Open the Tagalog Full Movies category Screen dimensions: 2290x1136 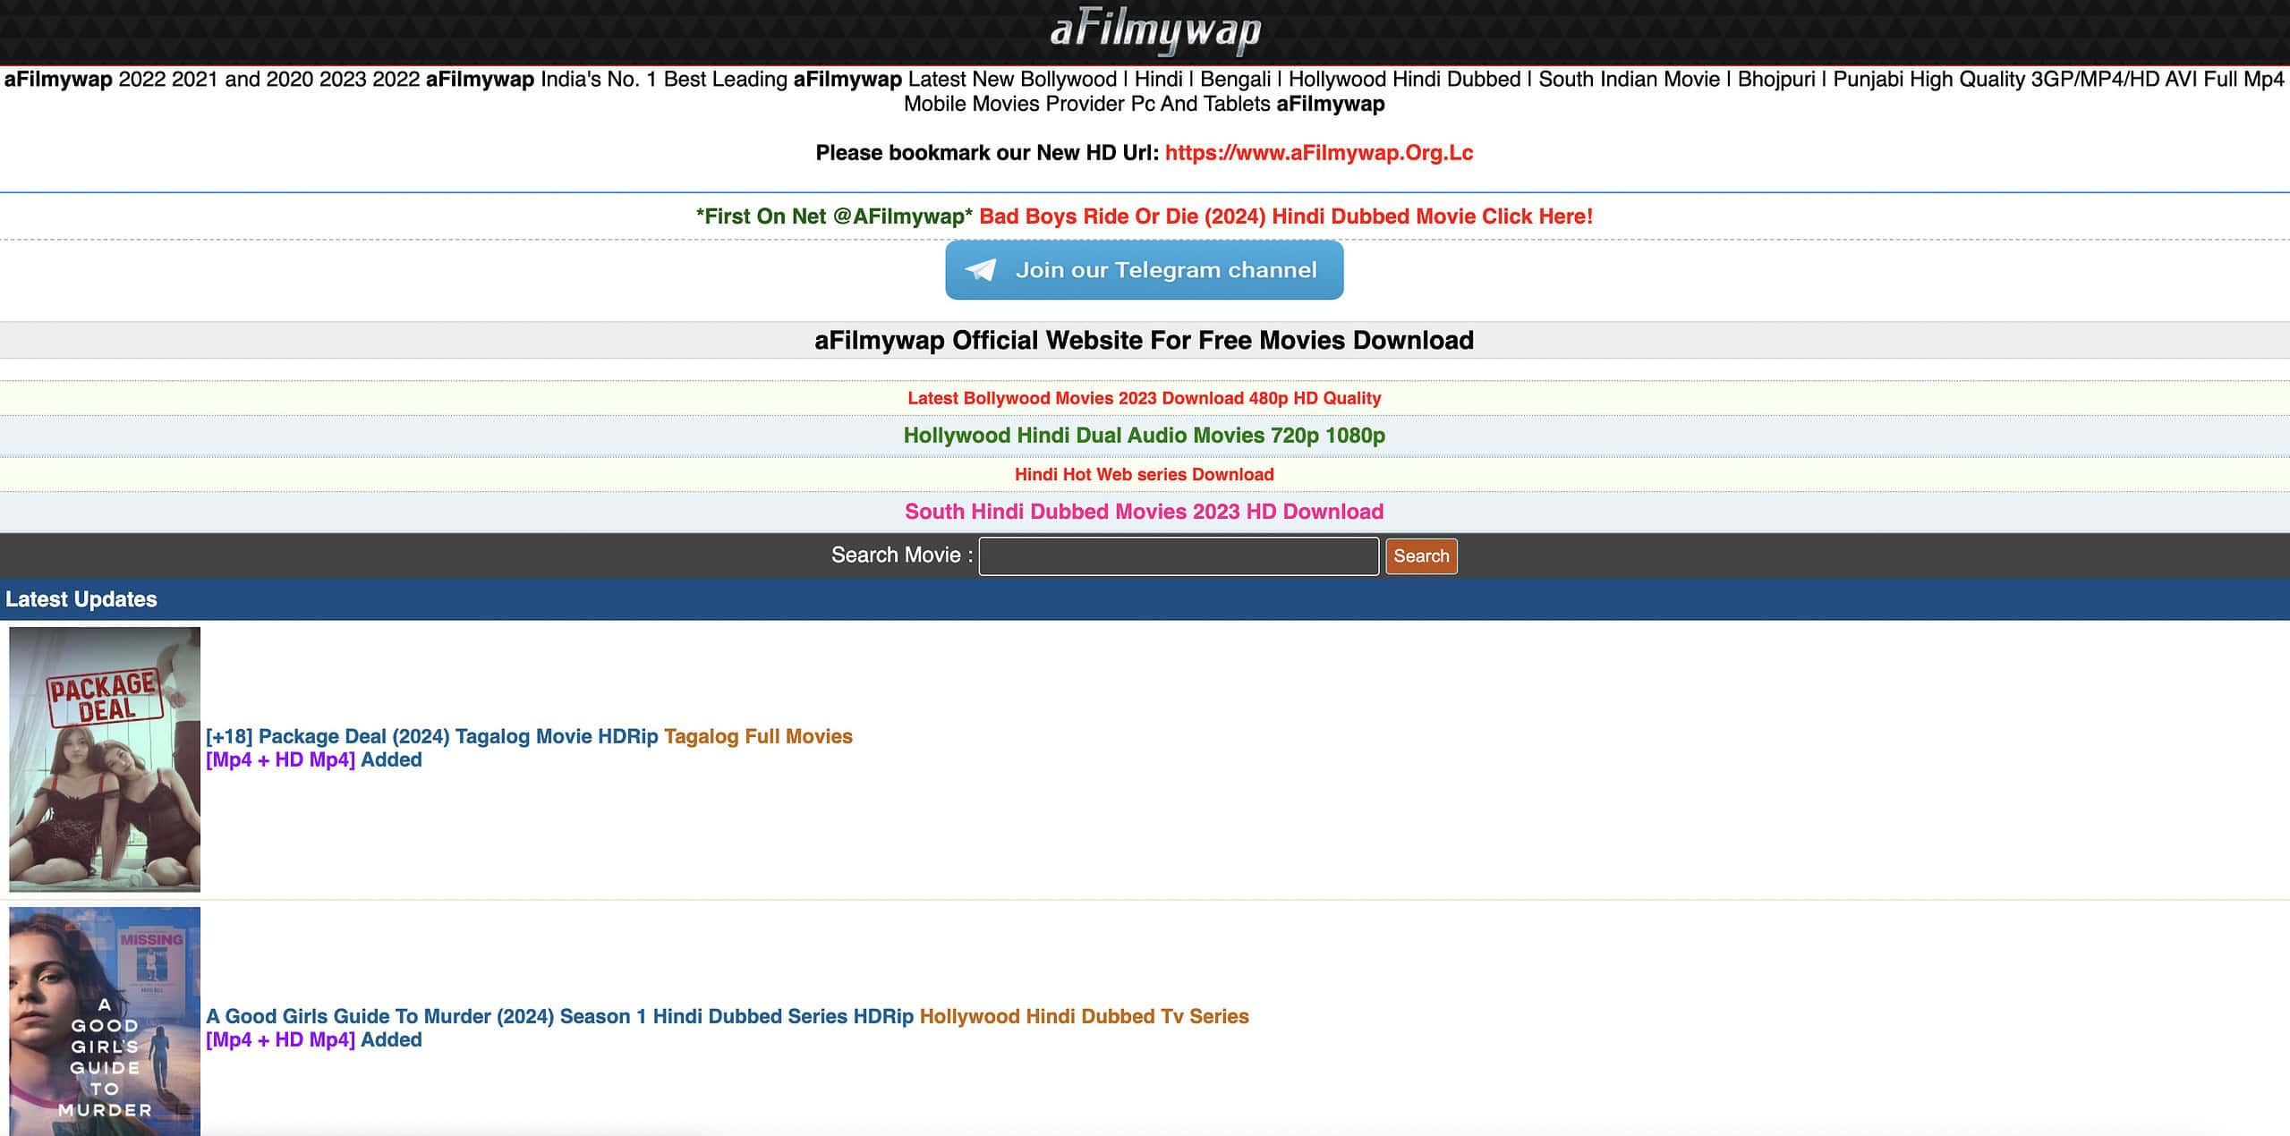[758, 736]
